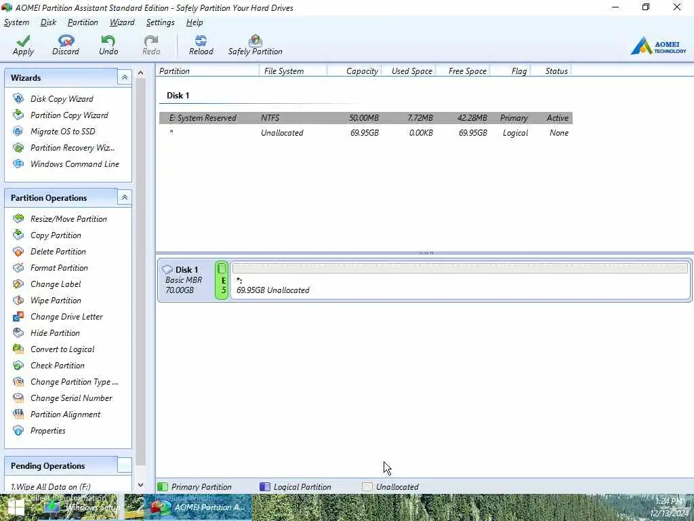The height and width of the screenshot is (521, 694).
Task: Click the Logical Partition blue legend swatch
Action: pos(265,486)
